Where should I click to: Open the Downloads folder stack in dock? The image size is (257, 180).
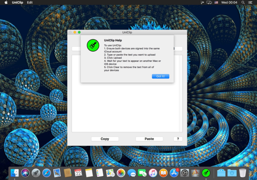point(232,173)
